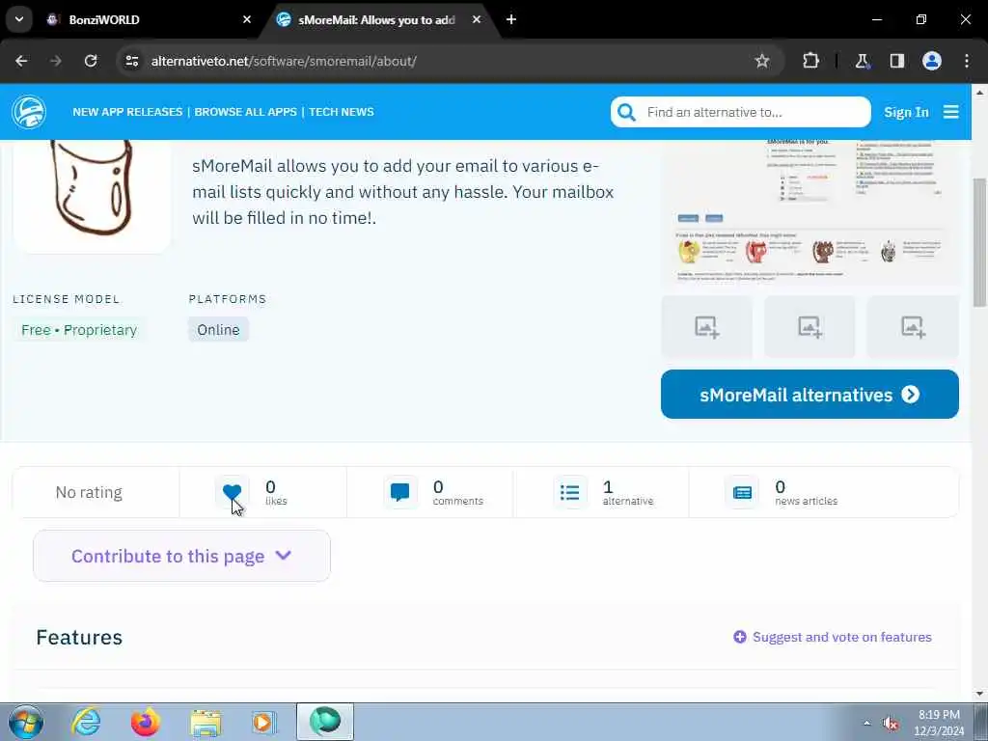Bookmark page with star icon
This screenshot has height=741, width=988.
tap(762, 61)
